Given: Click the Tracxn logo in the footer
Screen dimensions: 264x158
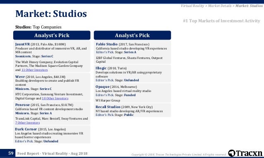Looking at the screenshot, I should pos(245,153).
